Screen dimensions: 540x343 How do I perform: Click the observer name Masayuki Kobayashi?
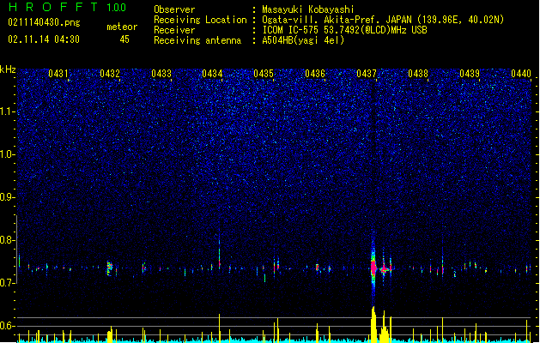click(x=308, y=9)
